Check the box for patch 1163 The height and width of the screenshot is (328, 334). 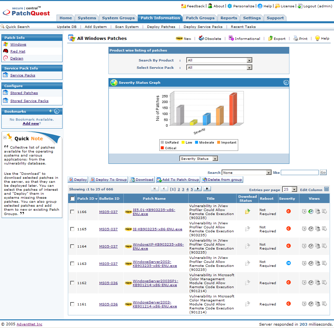(72, 264)
